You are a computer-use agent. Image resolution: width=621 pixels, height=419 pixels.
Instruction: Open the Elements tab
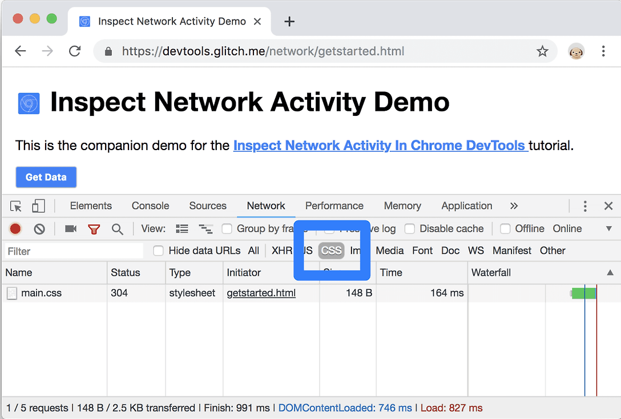pos(91,206)
